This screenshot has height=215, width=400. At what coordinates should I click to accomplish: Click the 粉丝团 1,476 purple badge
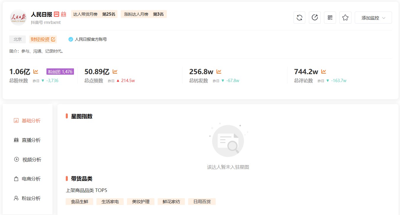(x=60, y=71)
